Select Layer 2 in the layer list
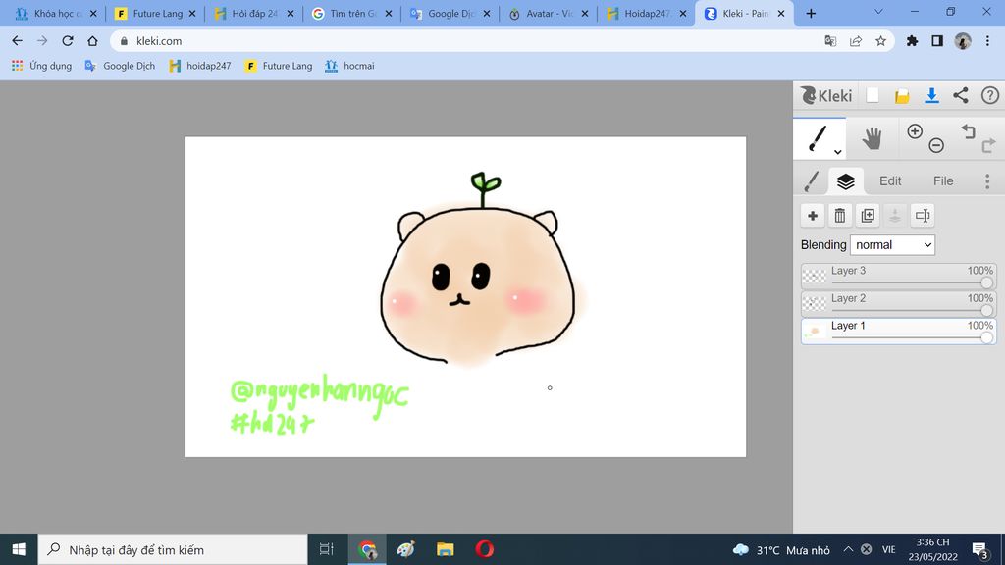This screenshot has height=565, width=1005. pyautogui.click(x=898, y=304)
